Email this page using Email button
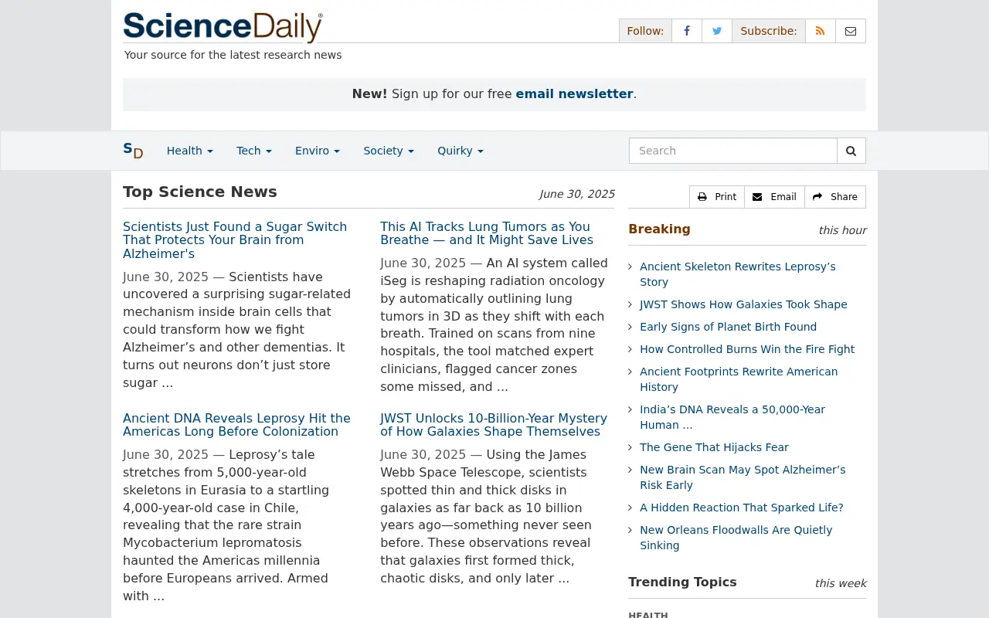Viewport: 989px width, 618px height. 774,197
